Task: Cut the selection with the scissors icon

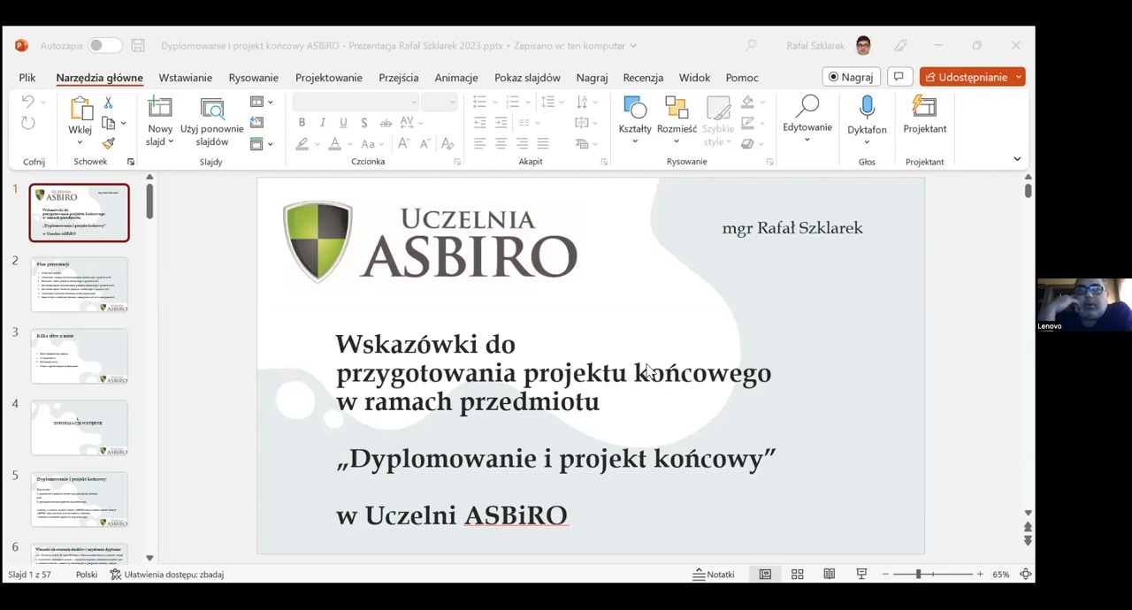Action: click(108, 103)
